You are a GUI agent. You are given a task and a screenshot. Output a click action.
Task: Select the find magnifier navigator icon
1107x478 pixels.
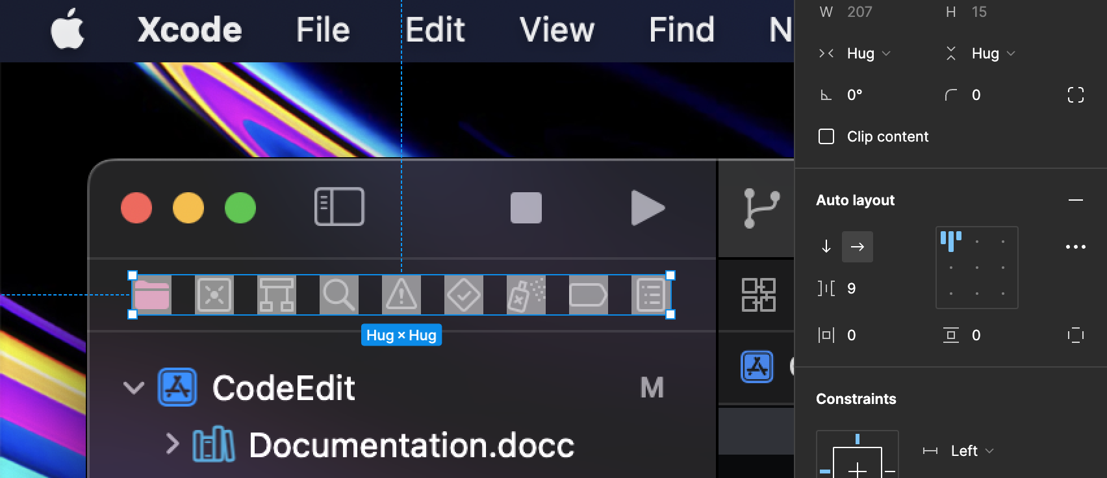click(x=339, y=295)
